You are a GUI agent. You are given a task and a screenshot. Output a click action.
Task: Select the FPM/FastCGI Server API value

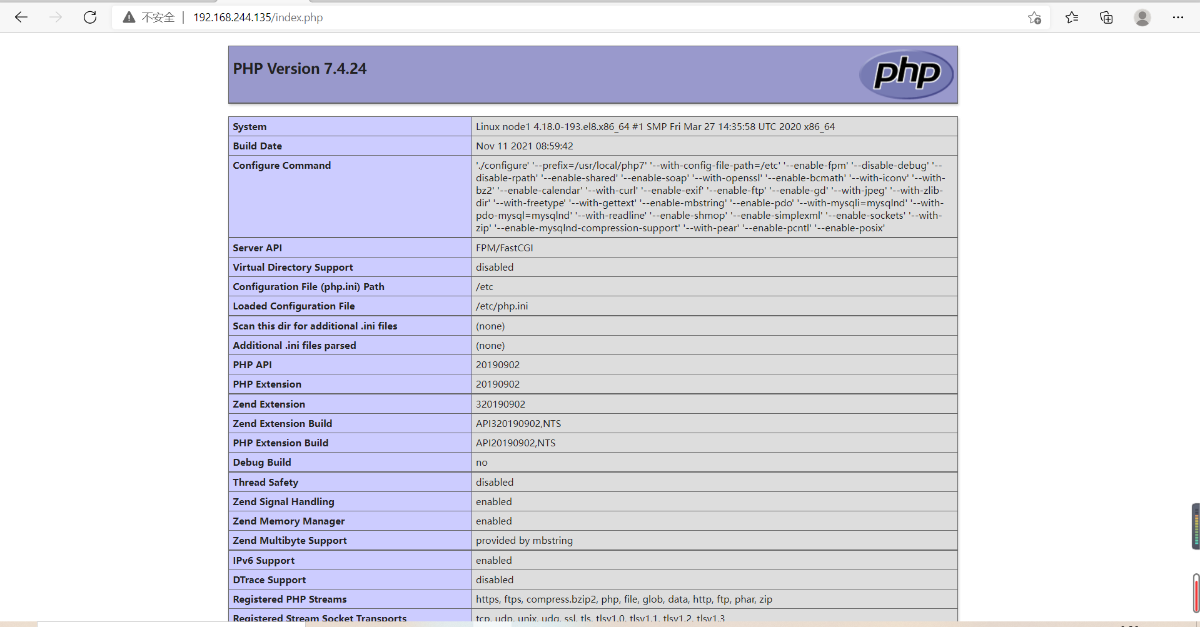click(504, 248)
